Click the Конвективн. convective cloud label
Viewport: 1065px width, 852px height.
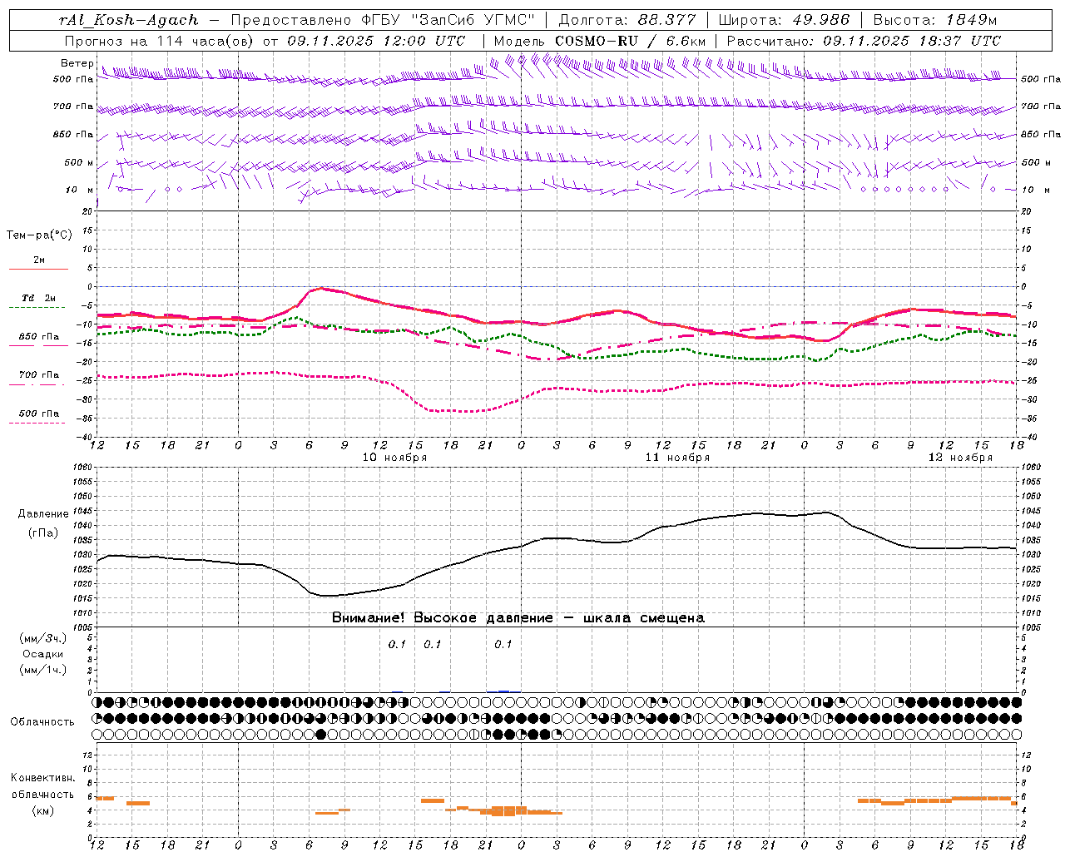coord(43,778)
